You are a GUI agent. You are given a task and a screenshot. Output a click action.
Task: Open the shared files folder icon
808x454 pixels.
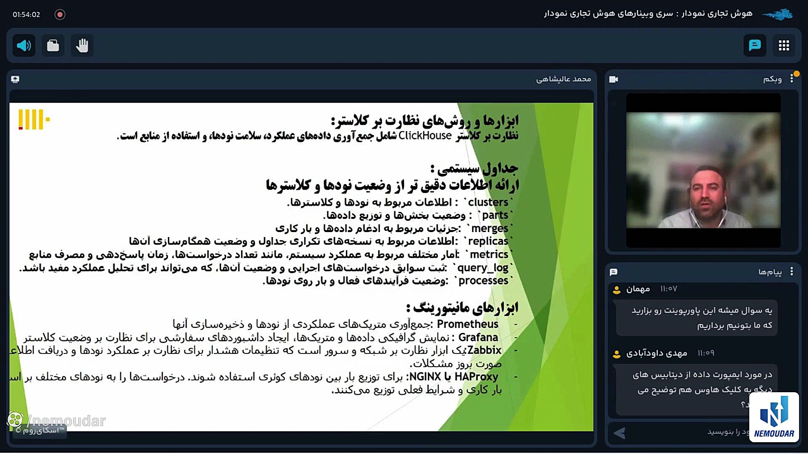click(53, 45)
